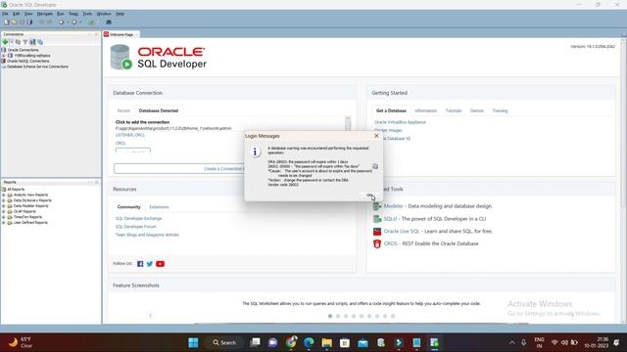Open Forward button history dropdown arrow
The image size is (627, 352).
coord(80,22)
